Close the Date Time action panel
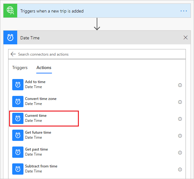Screen dimensions: 194x179 [x=186, y=37]
